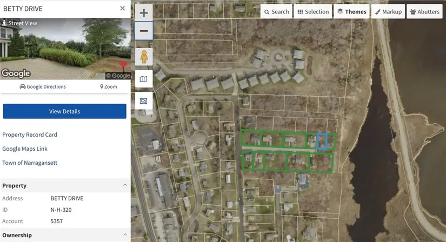
Task: Collapse the Property section
Action: [125, 185]
